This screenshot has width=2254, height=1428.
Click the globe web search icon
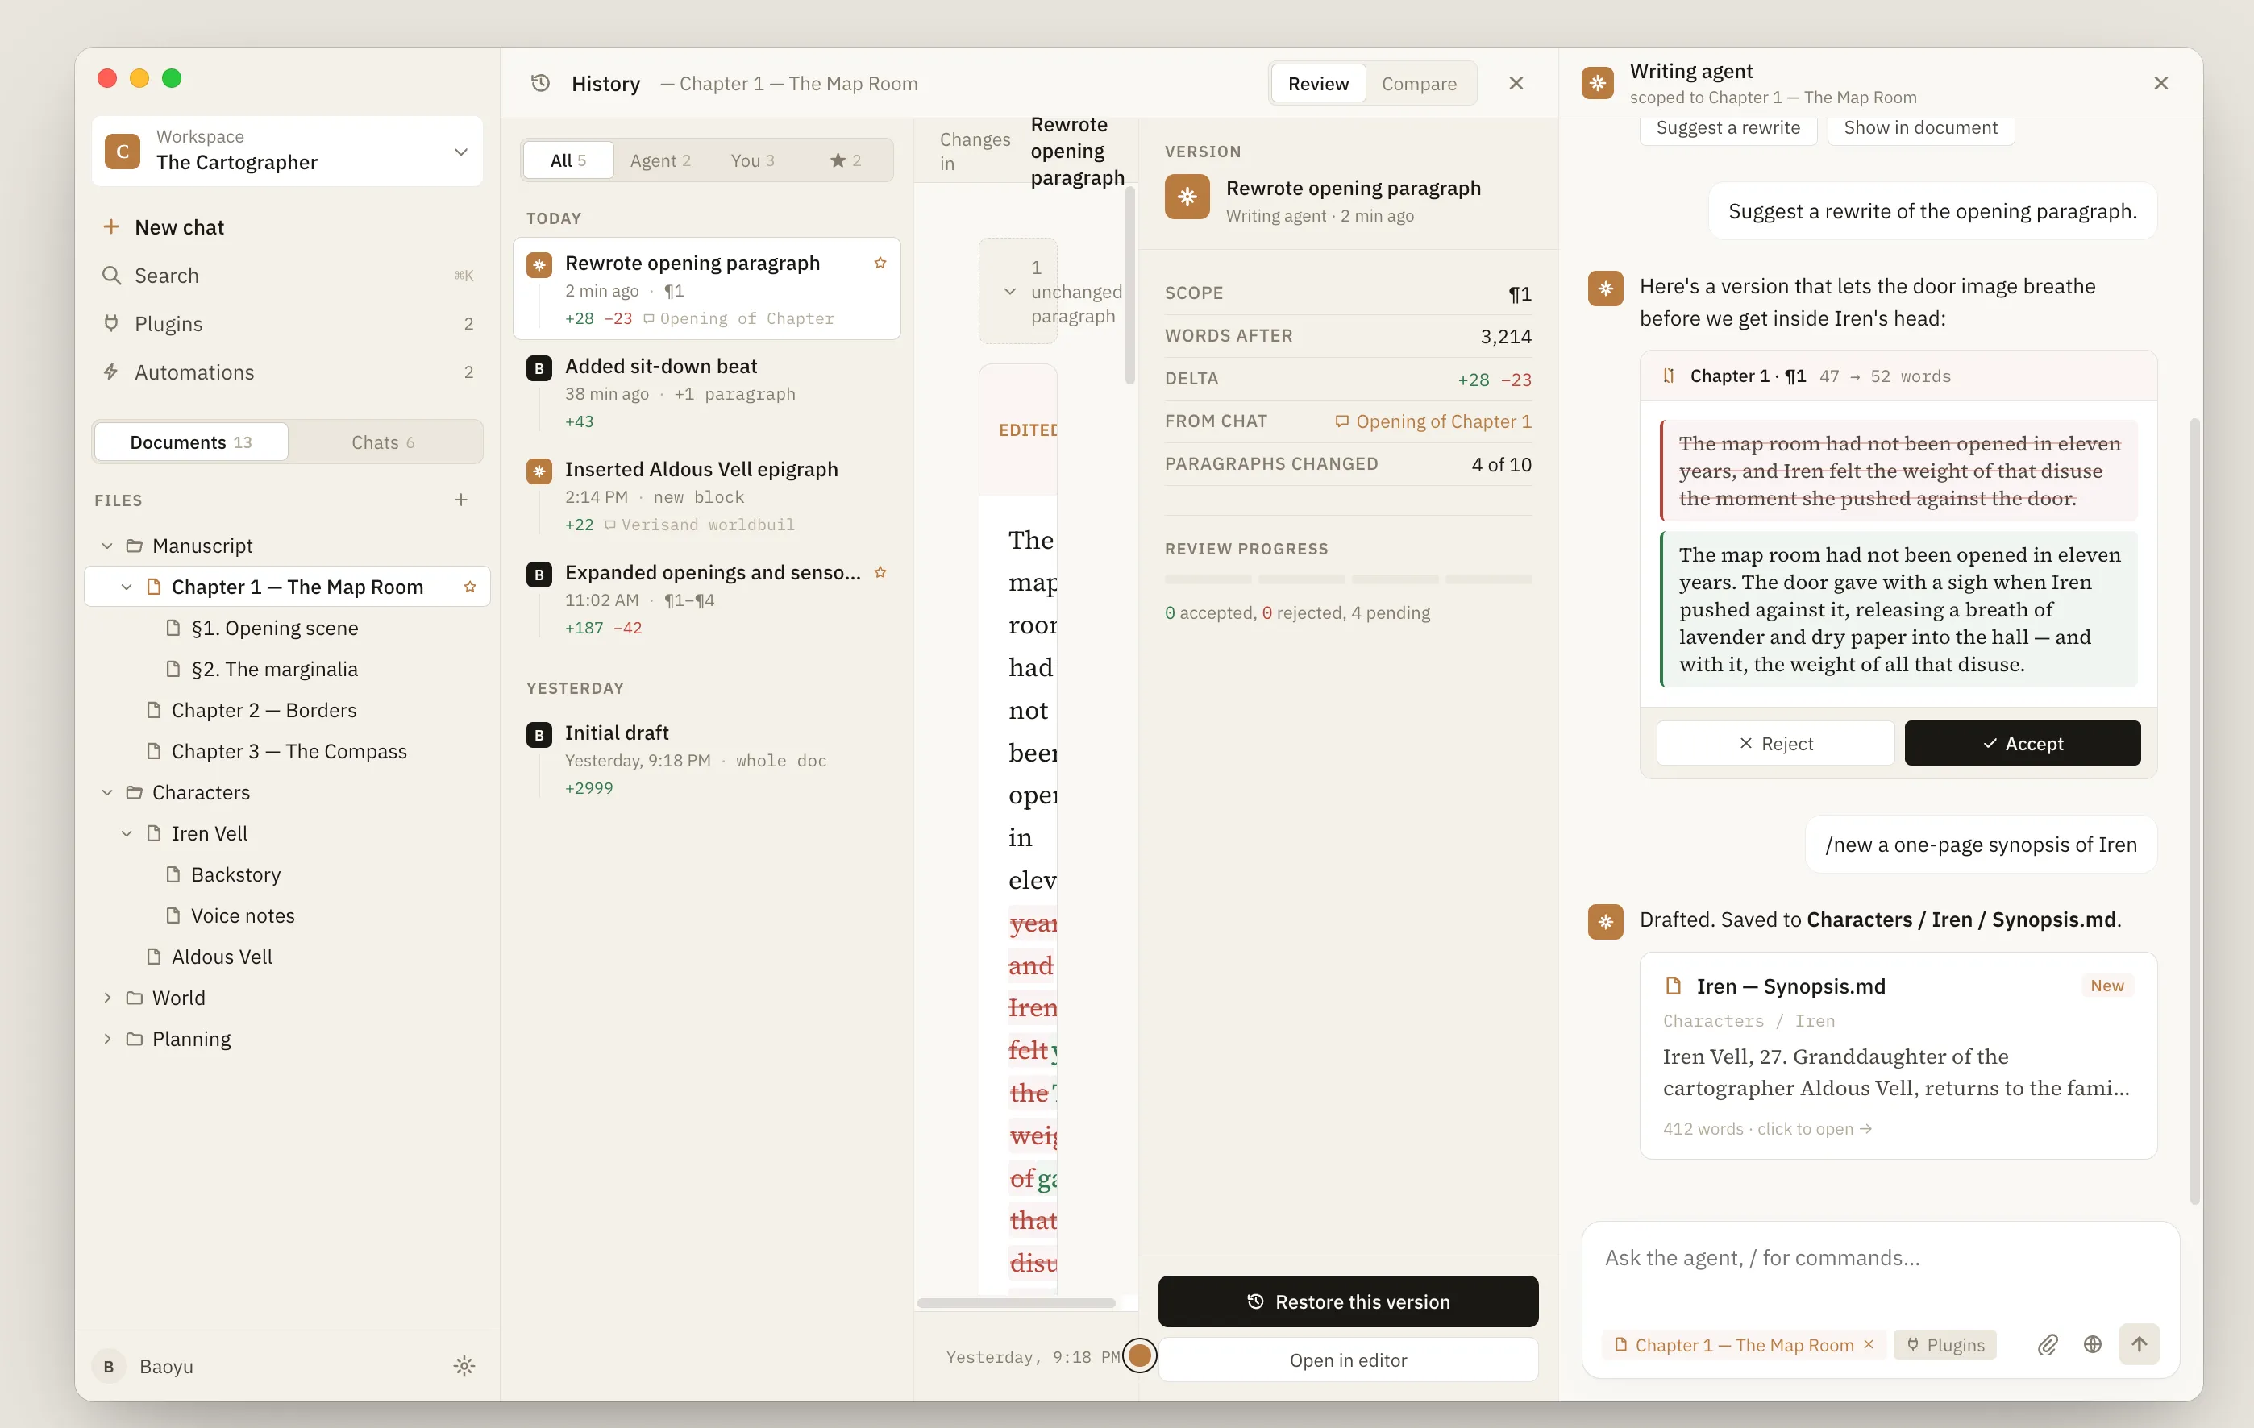click(x=2092, y=1345)
